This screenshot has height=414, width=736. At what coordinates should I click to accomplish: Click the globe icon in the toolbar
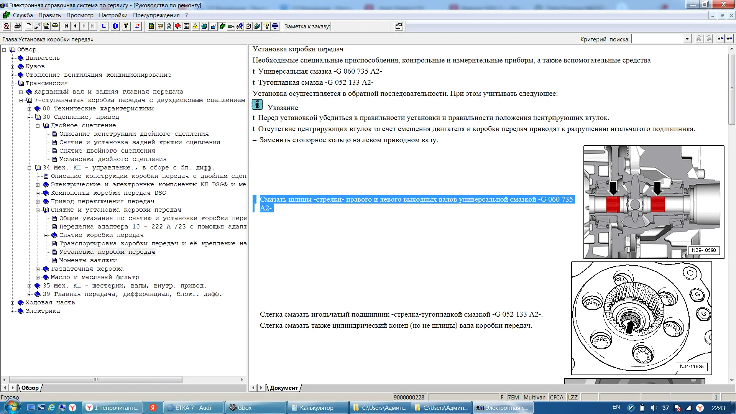tap(204, 26)
